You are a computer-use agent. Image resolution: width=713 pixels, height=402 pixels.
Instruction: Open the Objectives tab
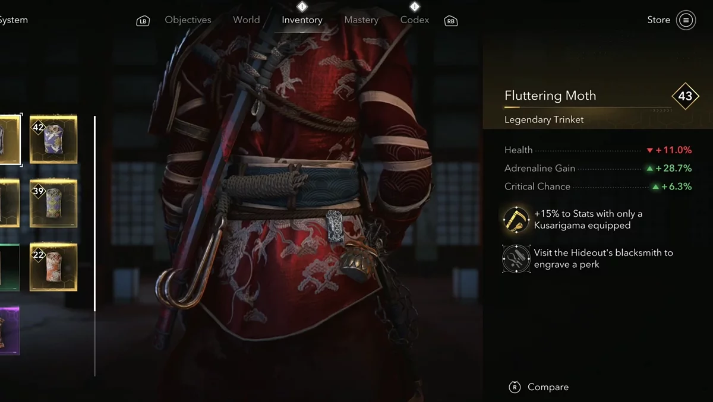188,20
